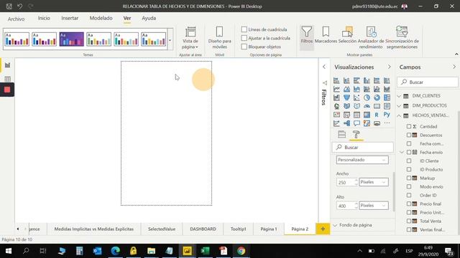Enable Ajustar a la cuadrícula checkbox
This screenshot has width=460, height=258.
tap(244, 38)
